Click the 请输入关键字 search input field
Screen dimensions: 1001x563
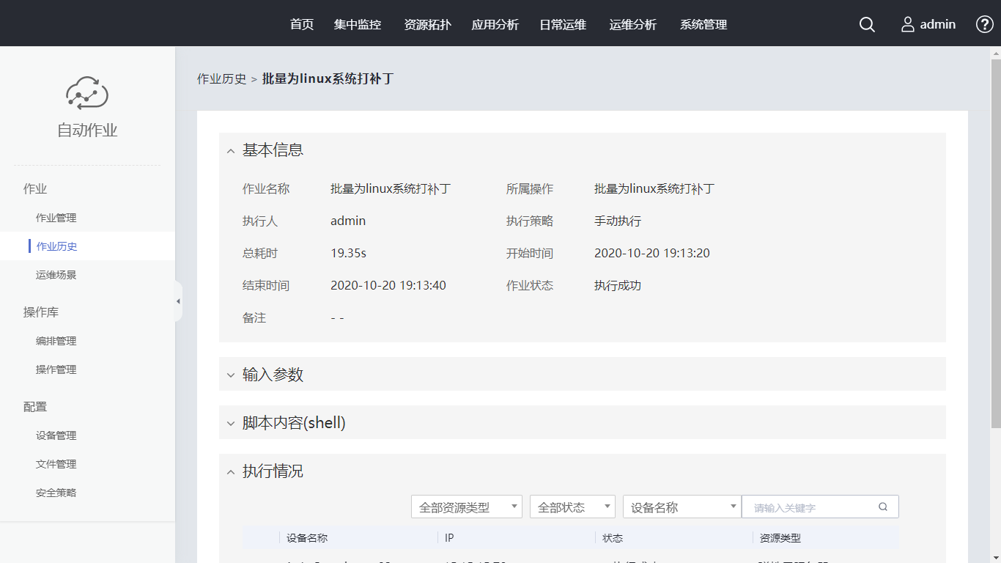tap(810, 507)
